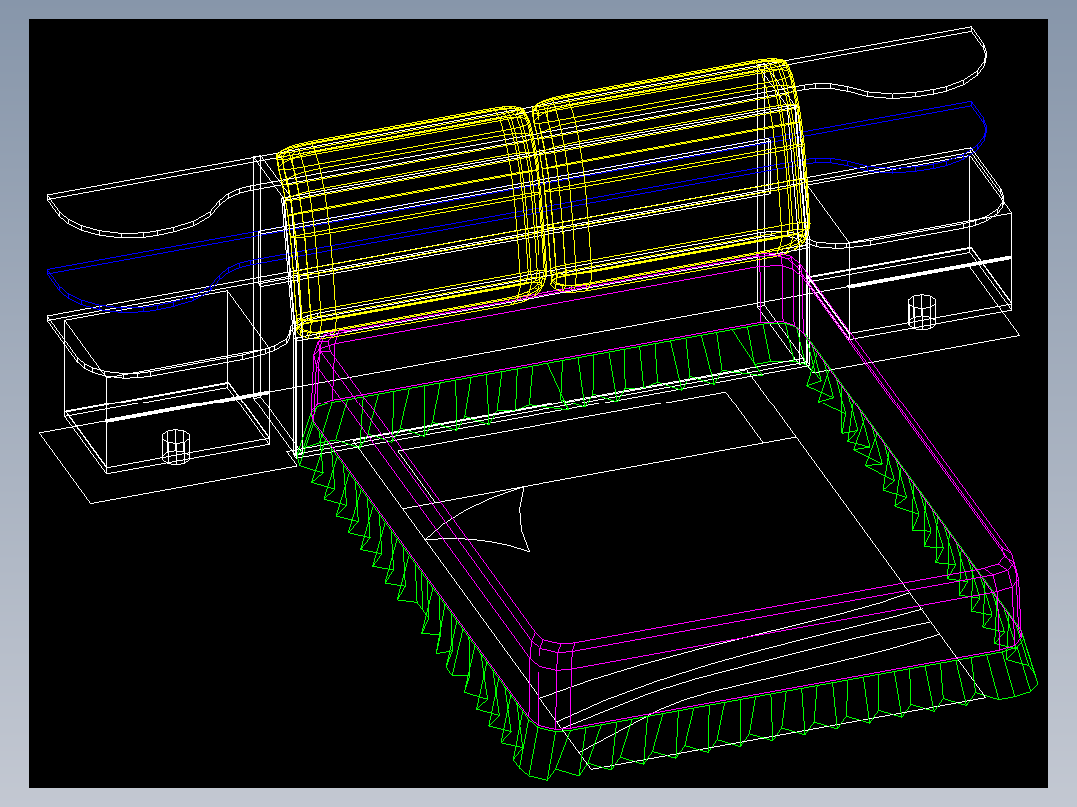Click the cylinder knob on the right nightstand
The width and height of the screenshot is (1077, 807).
[x=922, y=312]
